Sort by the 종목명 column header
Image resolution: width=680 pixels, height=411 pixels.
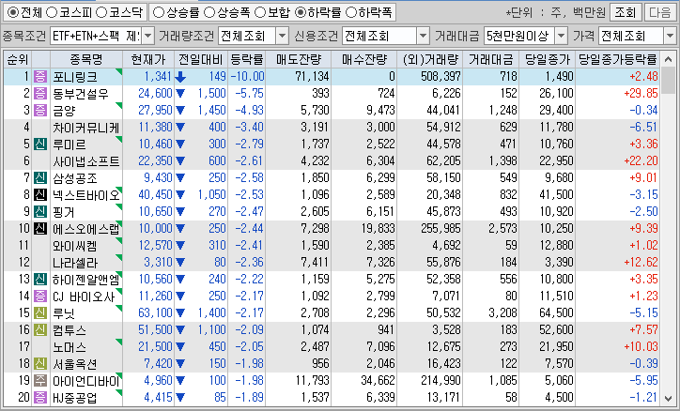point(86,59)
